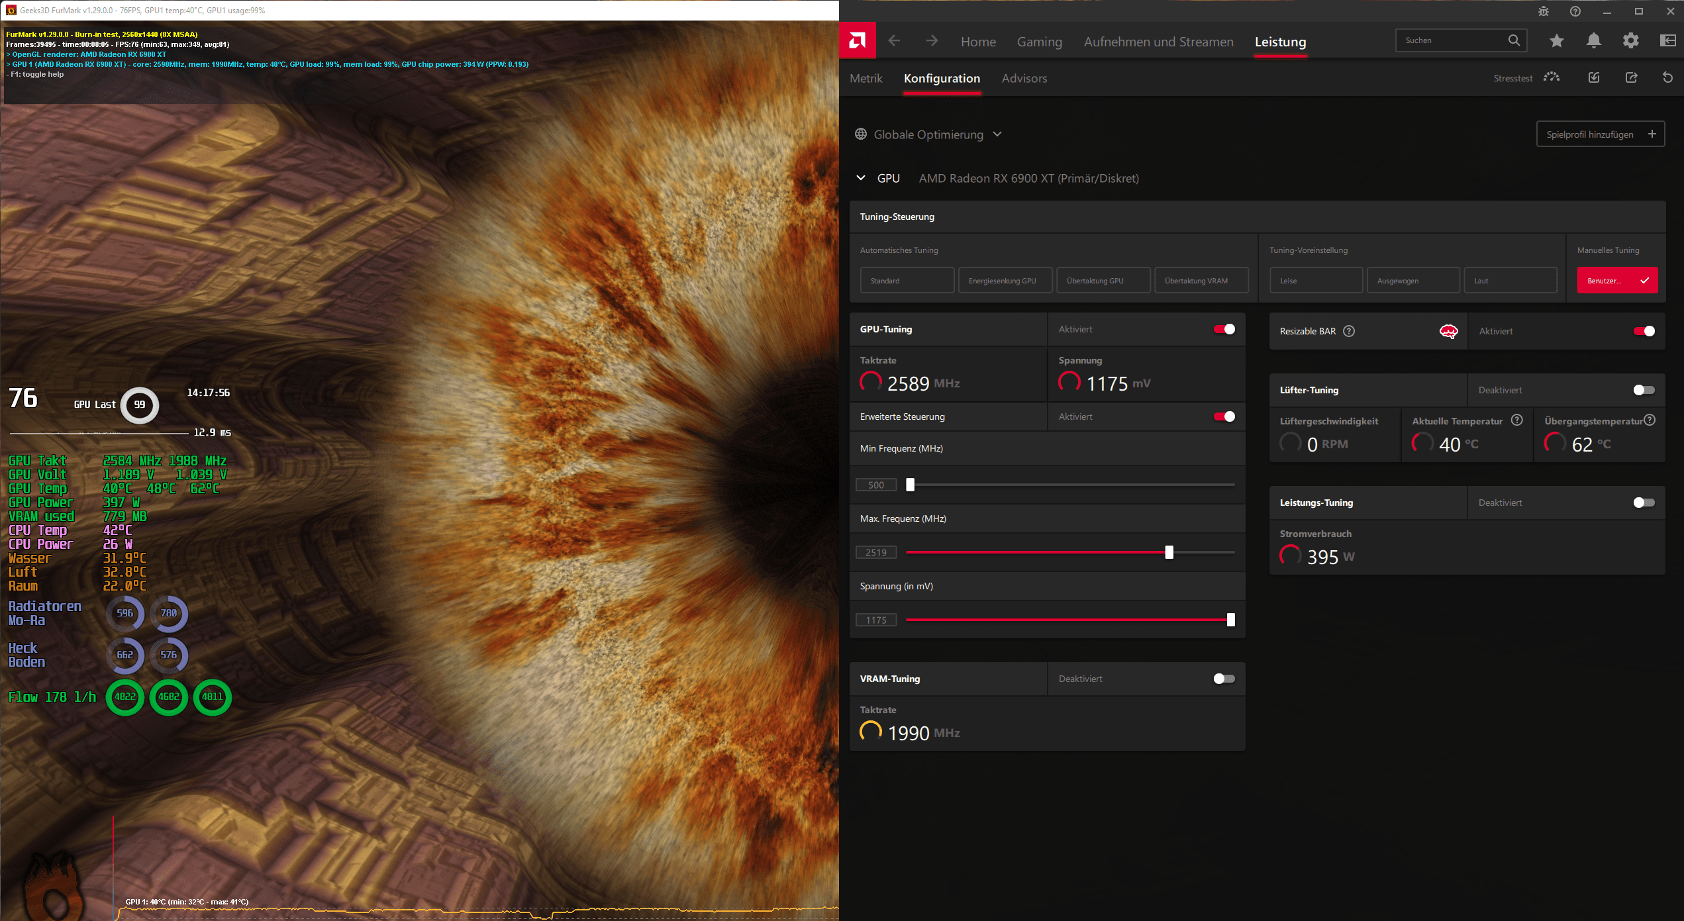Click Spielprofil hinzufügen button
Screen dimensions: 1684x921
tap(1601, 134)
